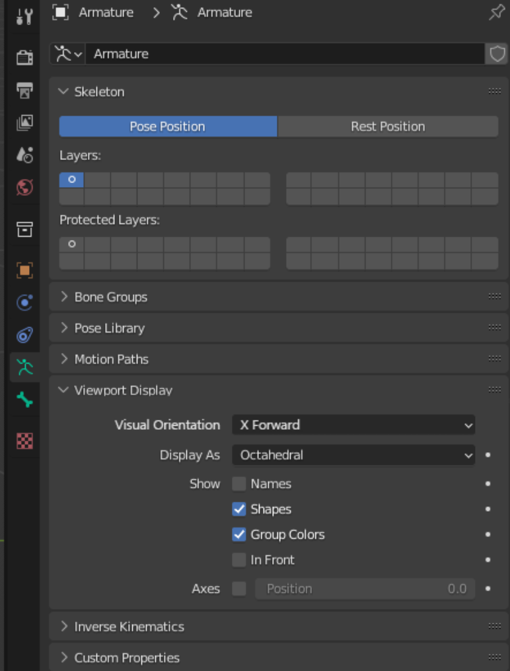This screenshot has width=510, height=671.
Task: Open the Scene properties tab
Action: pyautogui.click(x=24, y=155)
